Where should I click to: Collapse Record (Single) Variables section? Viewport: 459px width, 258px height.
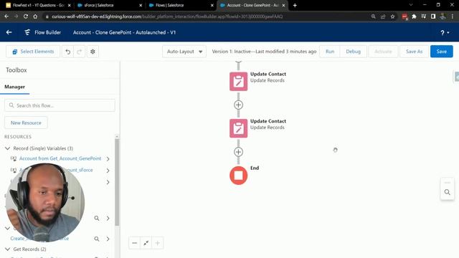tap(8, 148)
